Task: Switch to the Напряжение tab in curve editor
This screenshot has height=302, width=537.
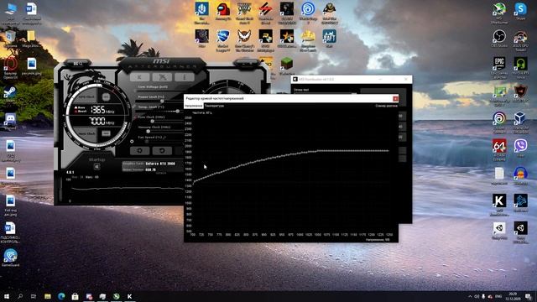Action: (194, 106)
